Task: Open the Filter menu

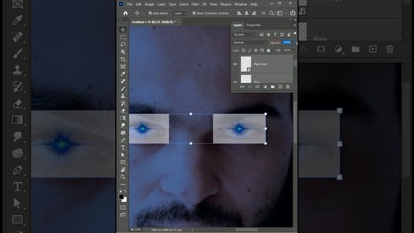Action: point(195,5)
